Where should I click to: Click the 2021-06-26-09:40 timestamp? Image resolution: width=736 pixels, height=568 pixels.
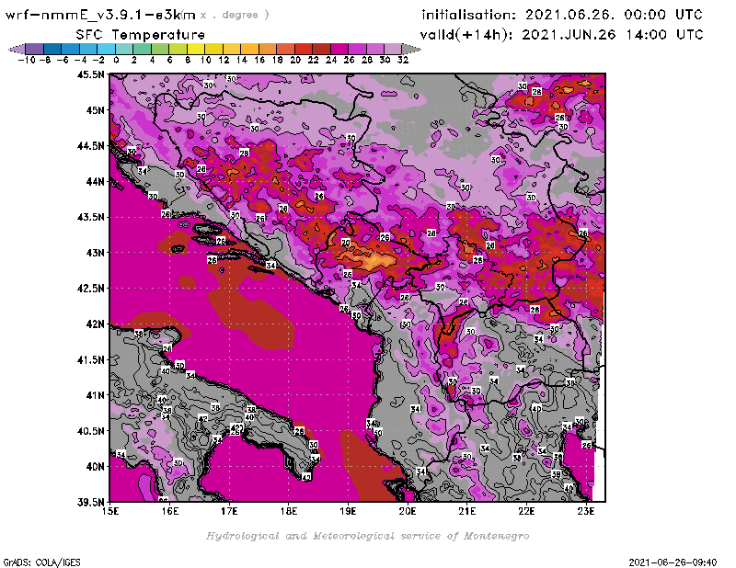[x=673, y=562]
